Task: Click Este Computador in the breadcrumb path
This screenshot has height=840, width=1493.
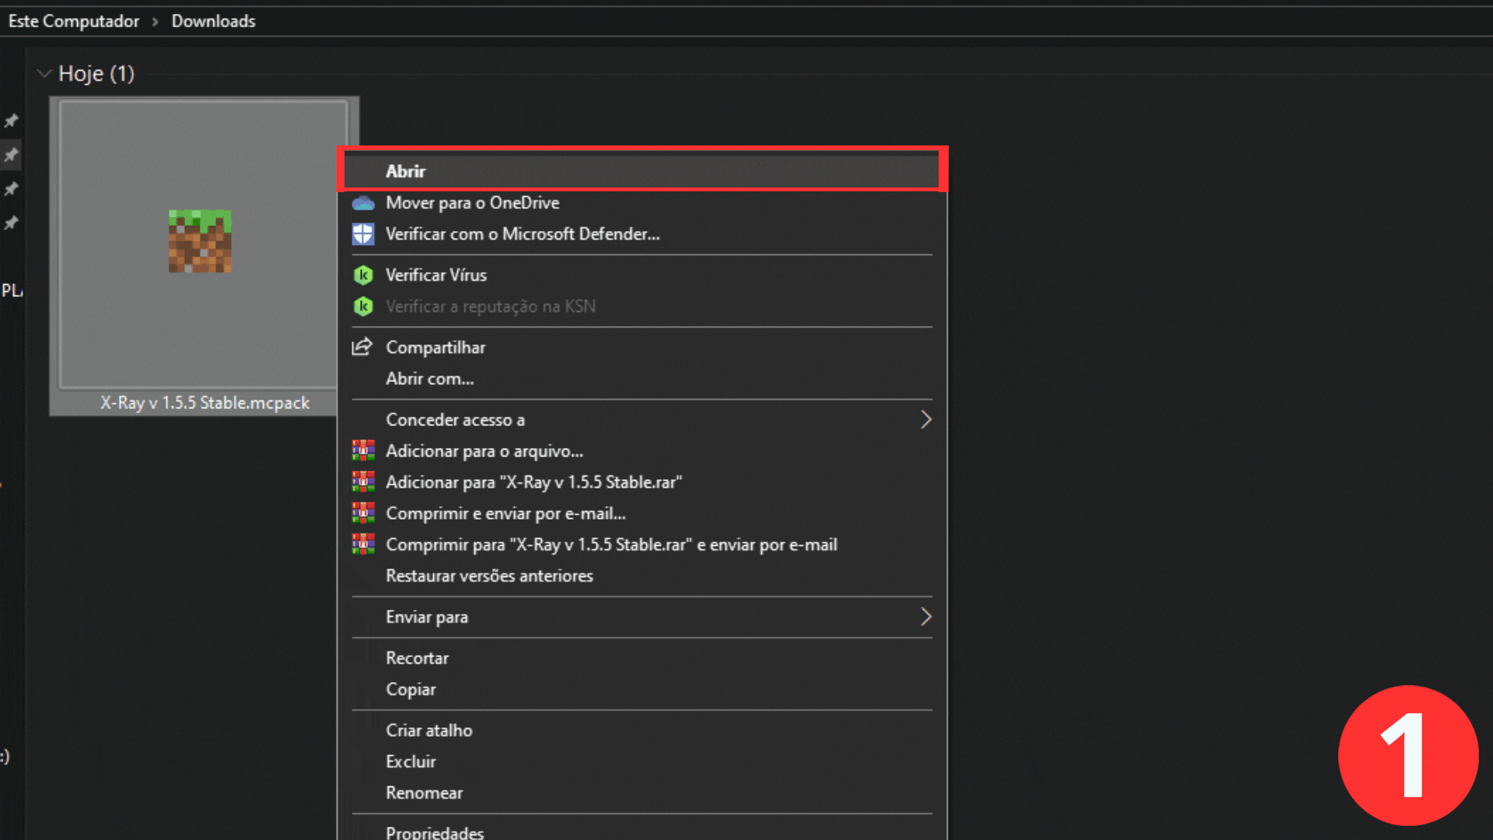Action: 74,21
